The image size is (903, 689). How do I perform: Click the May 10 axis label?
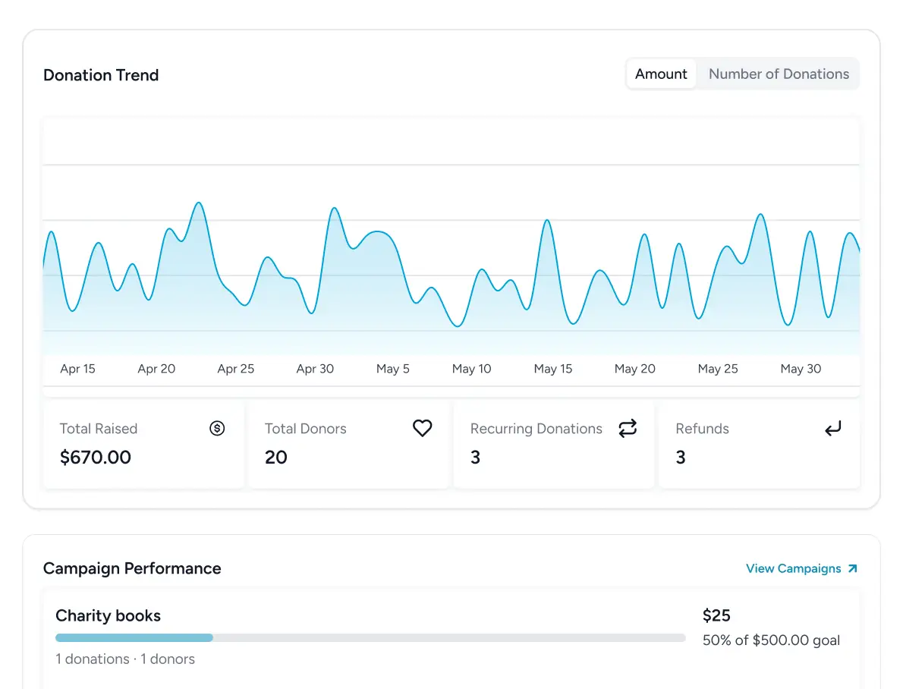472,369
